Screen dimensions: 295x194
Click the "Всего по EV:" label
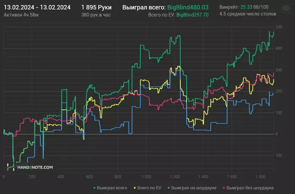click(x=161, y=15)
